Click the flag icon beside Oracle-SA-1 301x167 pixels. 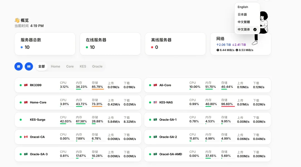[x=155, y=120]
